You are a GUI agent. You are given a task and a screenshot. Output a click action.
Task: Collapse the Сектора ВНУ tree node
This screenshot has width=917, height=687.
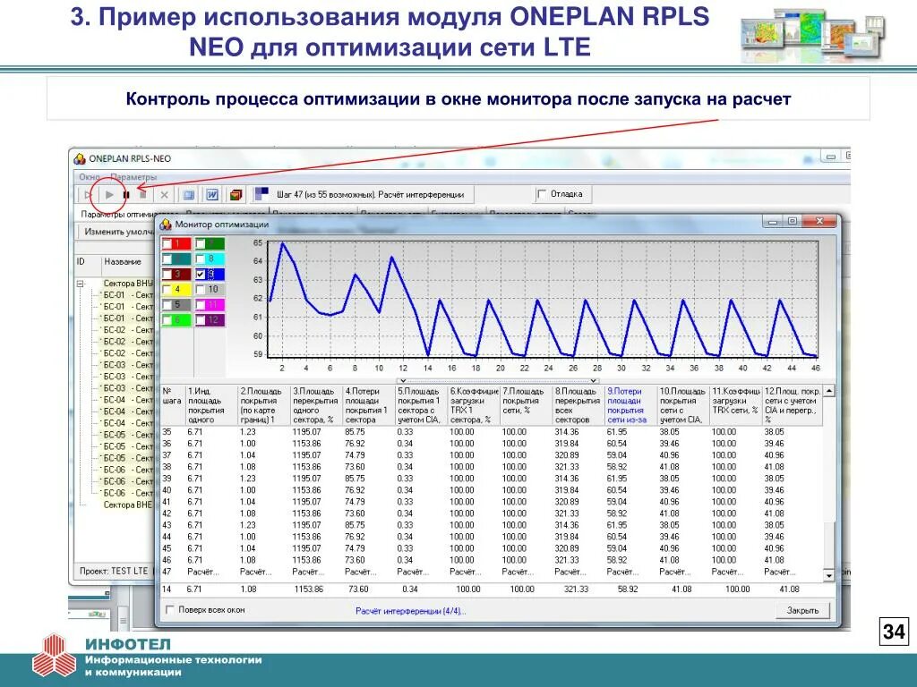(81, 284)
